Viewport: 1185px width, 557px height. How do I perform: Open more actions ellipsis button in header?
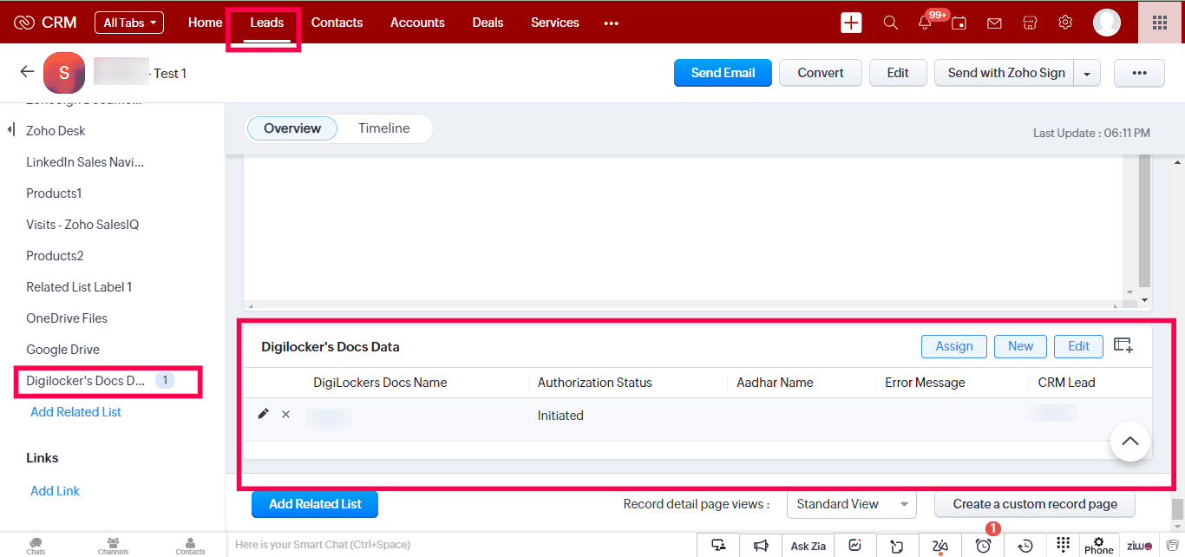pos(1139,74)
